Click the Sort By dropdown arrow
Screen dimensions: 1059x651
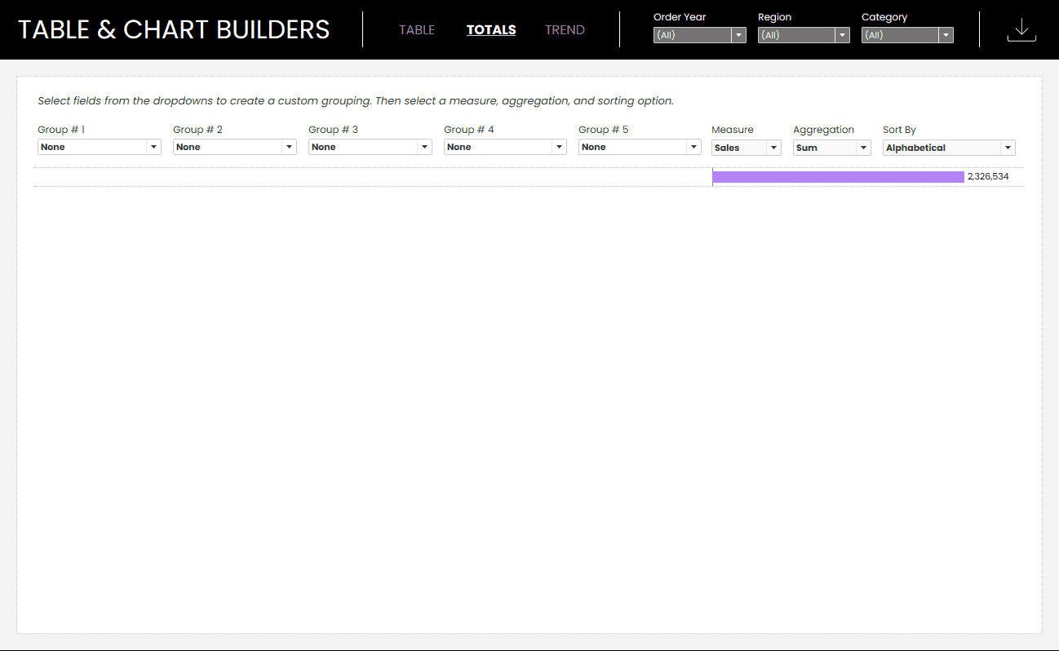click(x=1008, y=148)
